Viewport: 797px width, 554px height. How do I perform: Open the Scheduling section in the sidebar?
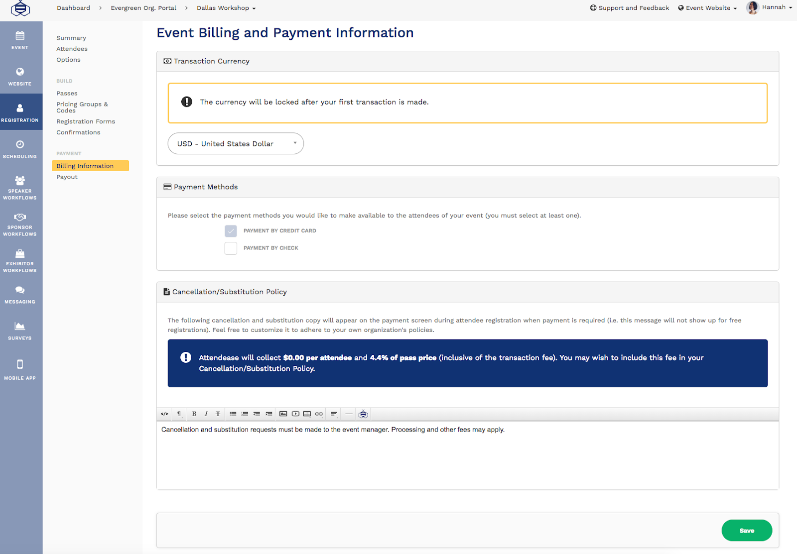(x=20, y=149)
